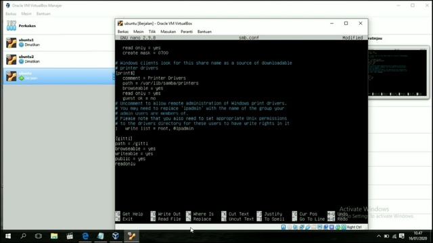Click the 'readonlu' line in nano
Image resolution: width=433 pixels, height=243 pixels.
tap(125, 163)
